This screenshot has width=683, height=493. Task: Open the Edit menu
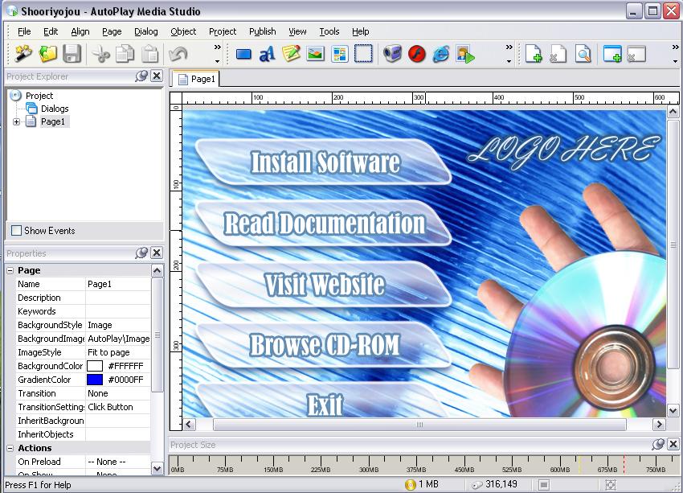(51, 31)
